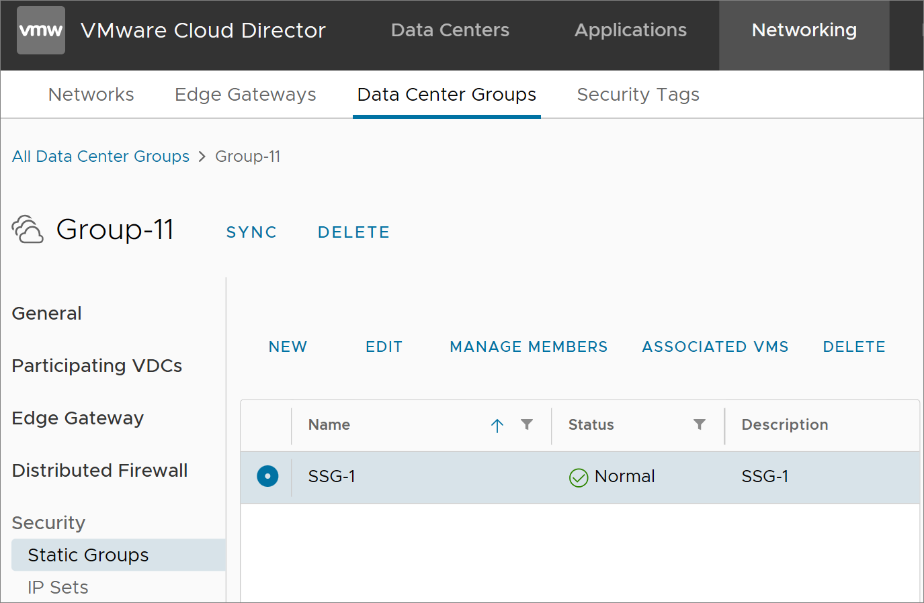Click the Normal status text

[625, 477]
